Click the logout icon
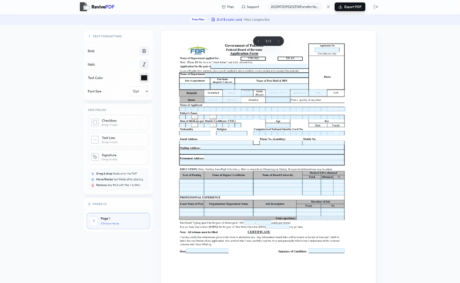Image resolution: width=460 pixels, height=283 pixels. [x=376, y=7]
